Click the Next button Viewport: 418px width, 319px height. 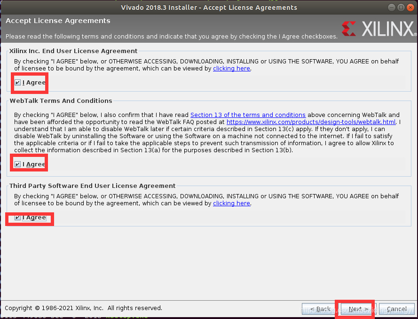pos(359,309)
